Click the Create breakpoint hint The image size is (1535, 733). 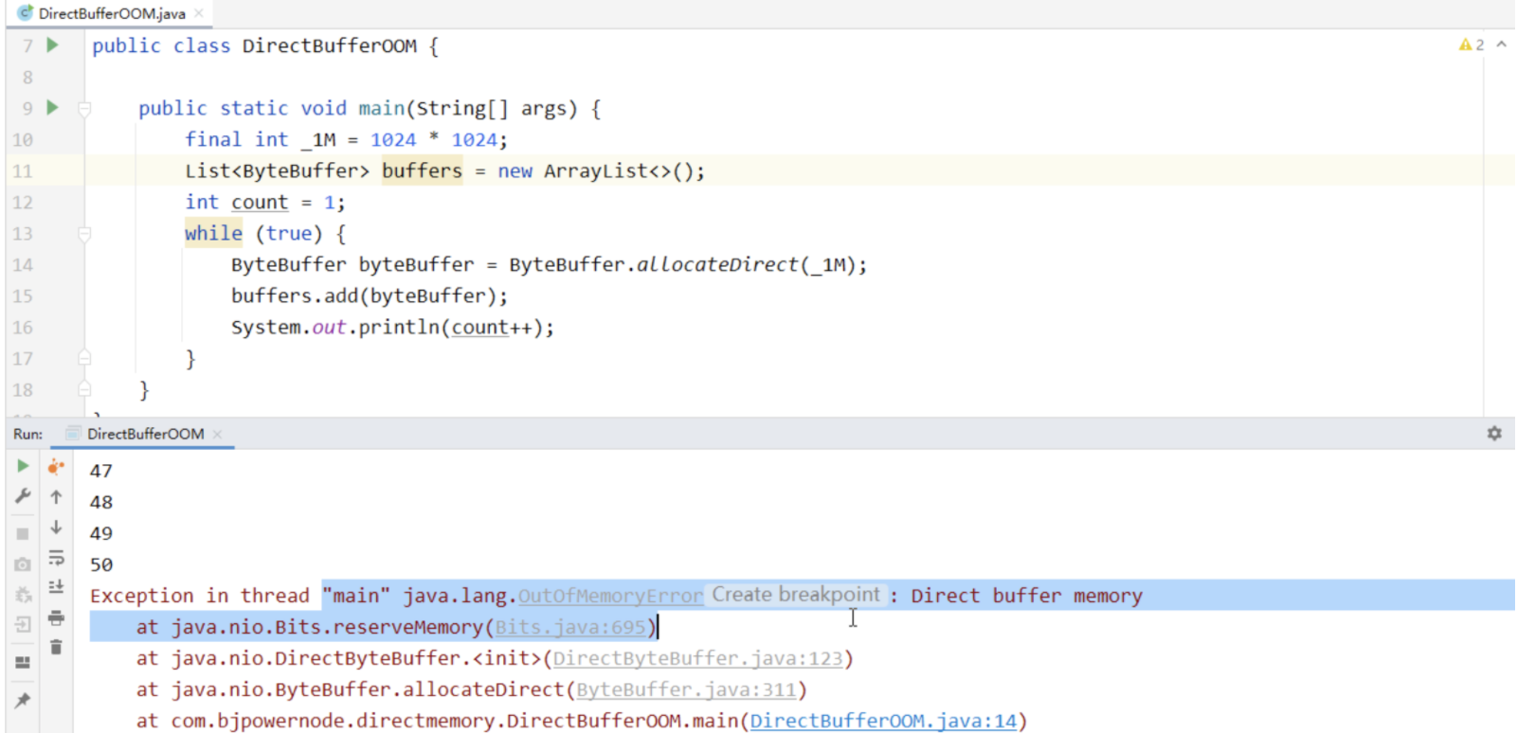[796, 595]
